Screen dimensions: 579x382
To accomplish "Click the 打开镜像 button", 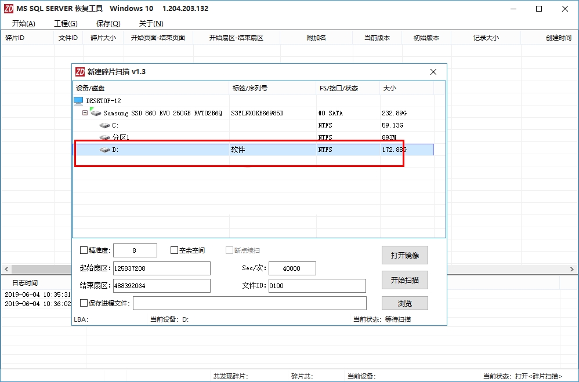I will 405,256.
